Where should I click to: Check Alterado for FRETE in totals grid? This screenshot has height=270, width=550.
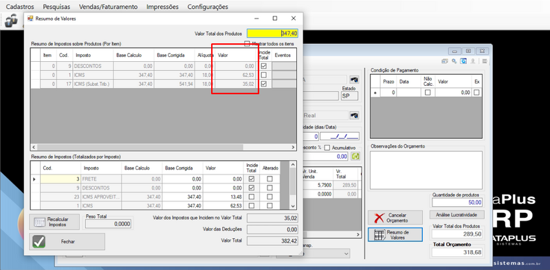tap(269, 179)
